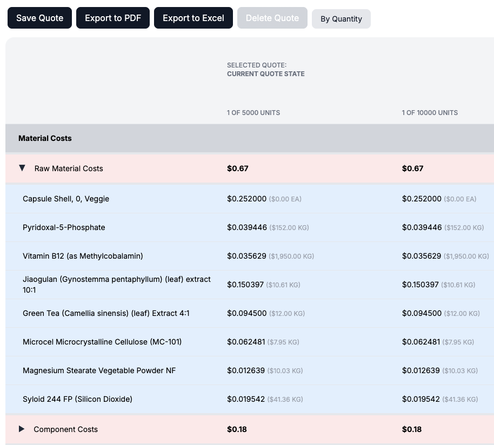Click the Jiaogulan leaf extract row
Viewport: 494px width, 445px height.
pos(117,285)
